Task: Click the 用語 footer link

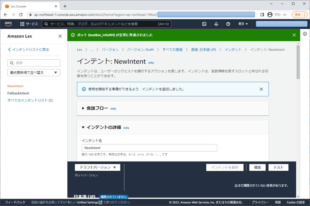Action: [x=278, y=202]
